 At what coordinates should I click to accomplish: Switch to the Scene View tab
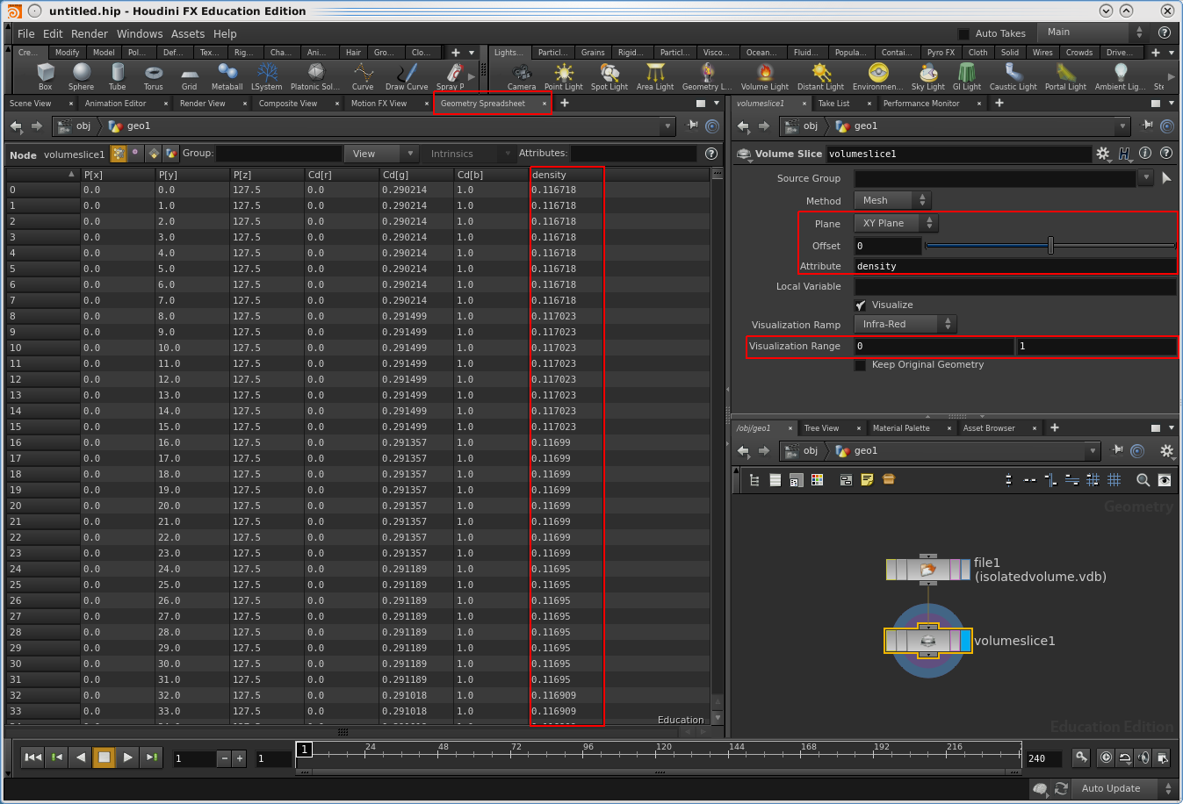pos(31,104)
